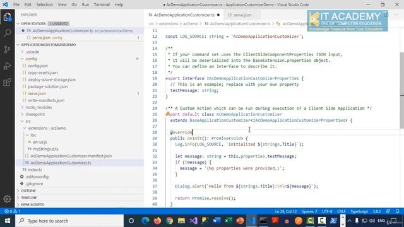This screenshot has height=227, width=404.
Task: Open the Explorer view in activity bar
Action: tap(7, 17)
